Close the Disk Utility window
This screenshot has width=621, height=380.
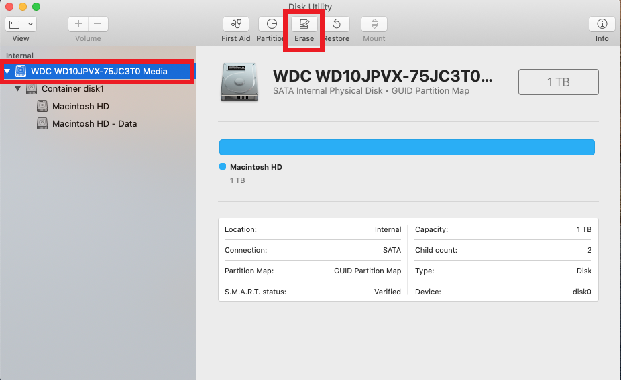(x=9, y=7)
